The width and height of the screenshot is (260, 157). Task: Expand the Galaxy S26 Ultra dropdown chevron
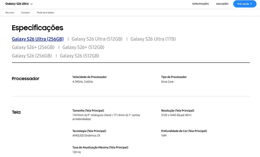point(31,4)
